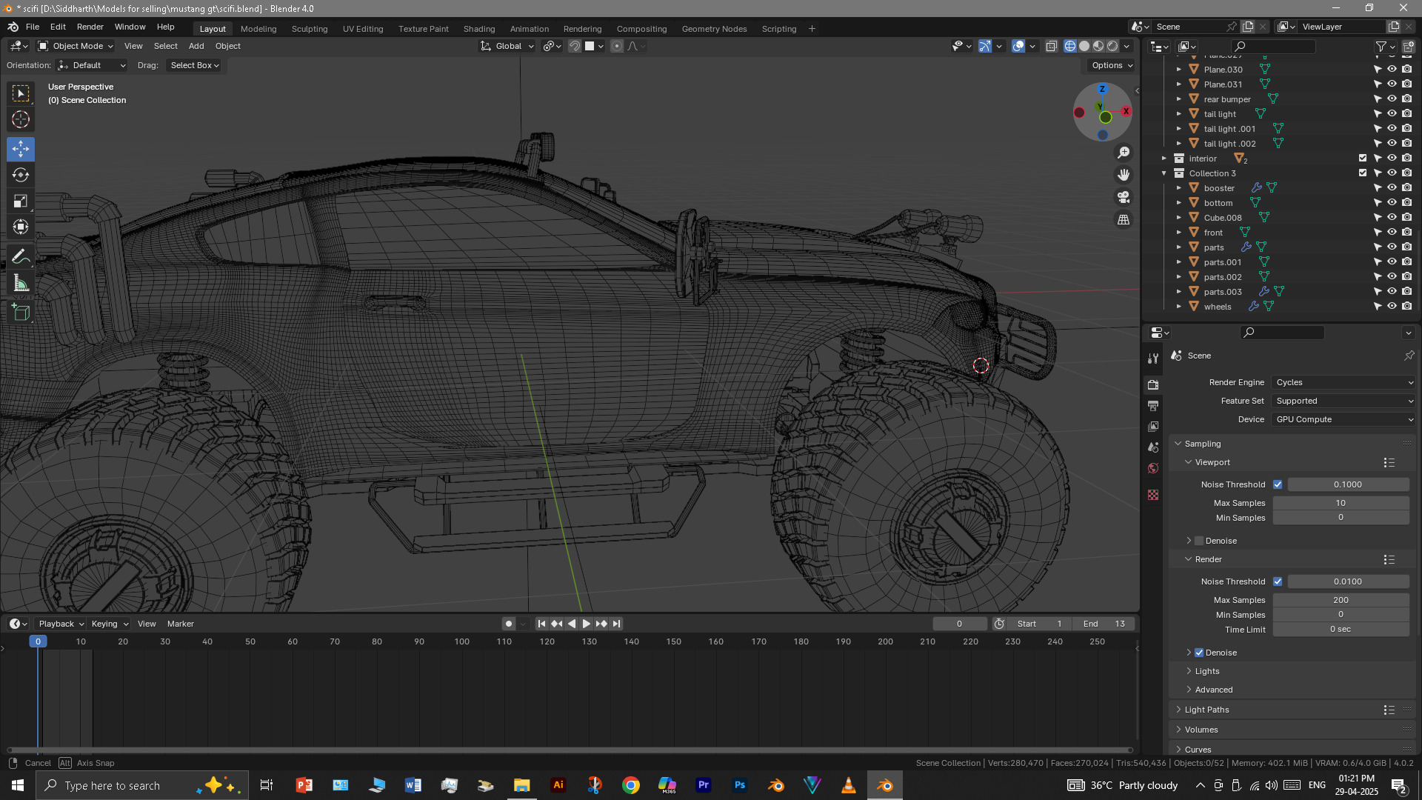The image size is (1422, 800).
Task: Jump to the last frame
Action: coord(616,624)
